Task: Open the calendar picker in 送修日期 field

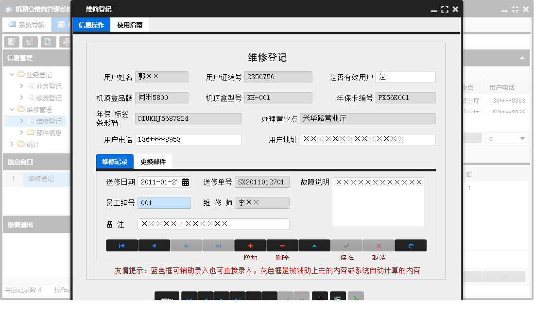Action: (186, 181)
